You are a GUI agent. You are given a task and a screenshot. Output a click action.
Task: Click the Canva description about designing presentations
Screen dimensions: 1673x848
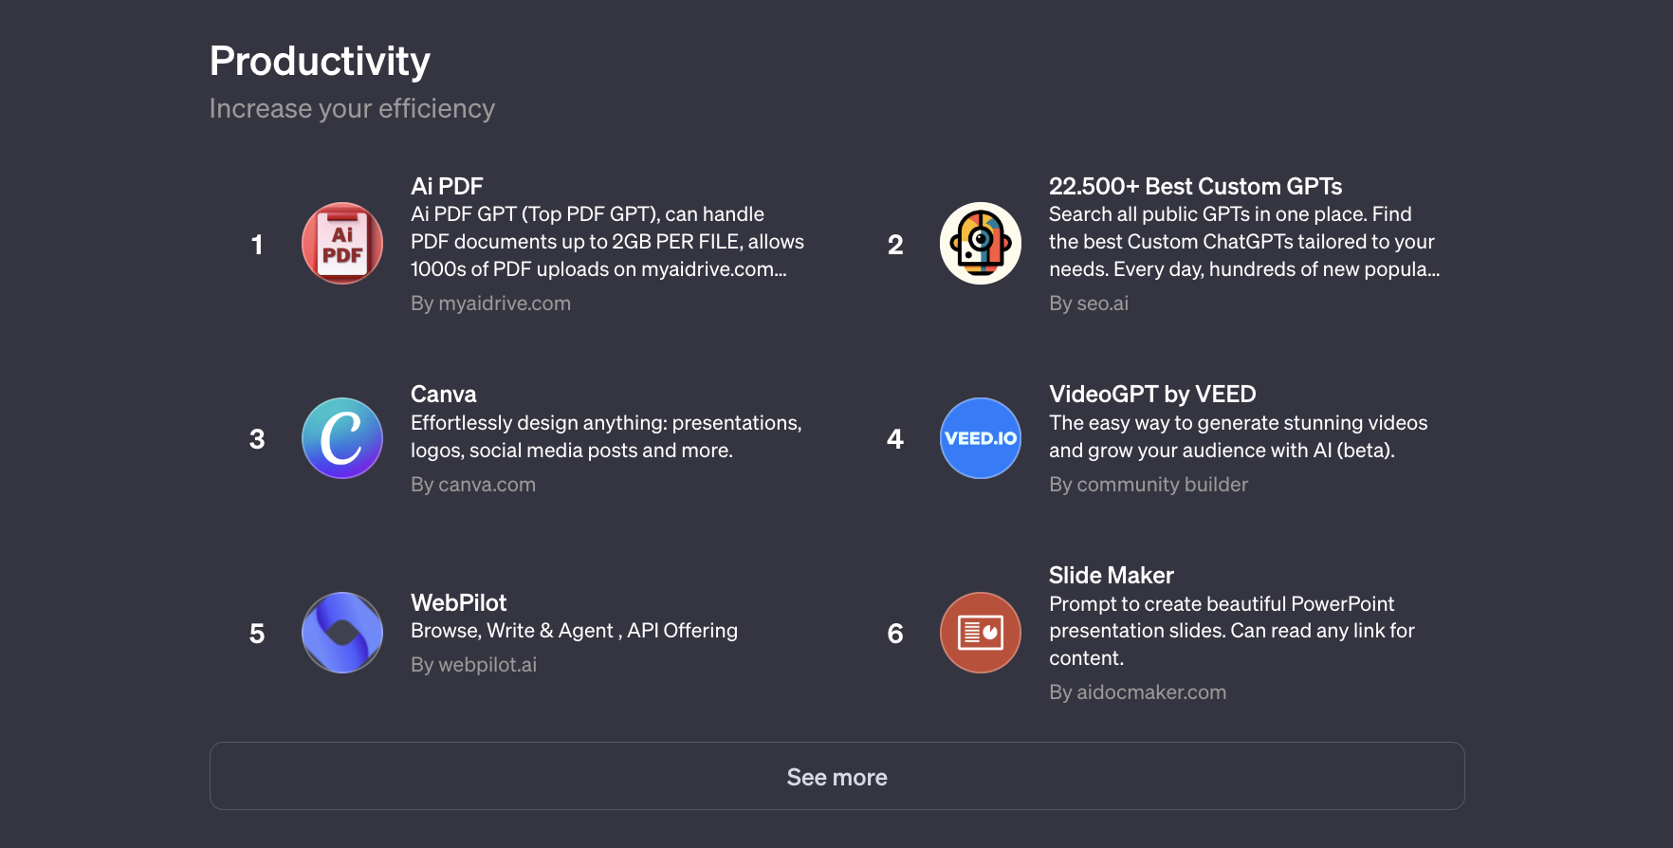pyautogui.click(x=605, y=436)
